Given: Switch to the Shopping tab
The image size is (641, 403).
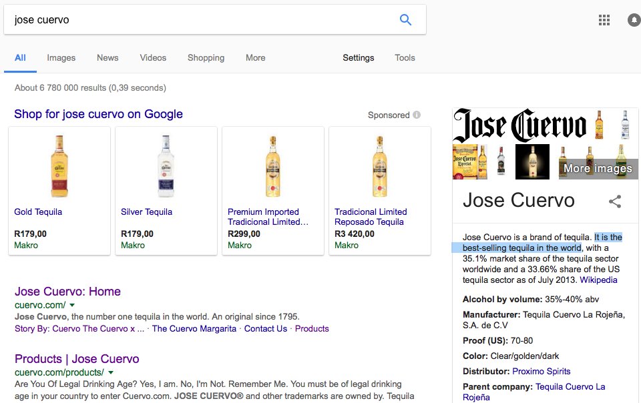Looking at the screenshot, I should [206, 58].
